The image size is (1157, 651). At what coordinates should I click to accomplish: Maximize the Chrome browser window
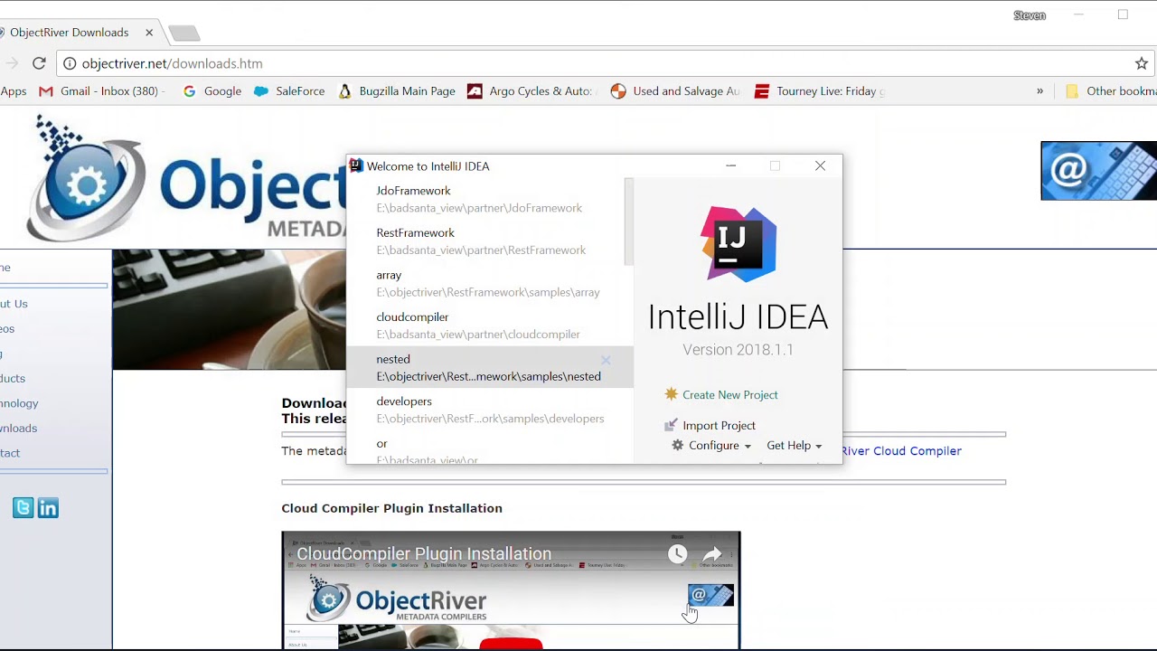[1123, 14]
